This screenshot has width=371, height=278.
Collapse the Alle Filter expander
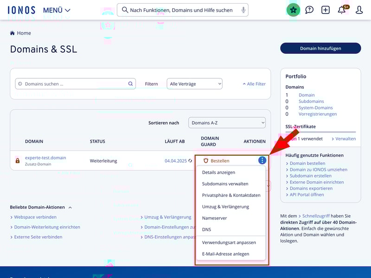click(254, 84)
